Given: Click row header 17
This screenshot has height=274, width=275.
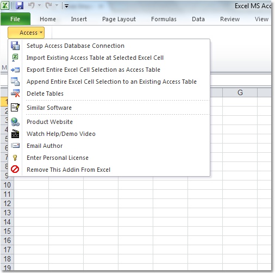Looking at the screenshot, I should pyautogui.click(x=7, y=250).
